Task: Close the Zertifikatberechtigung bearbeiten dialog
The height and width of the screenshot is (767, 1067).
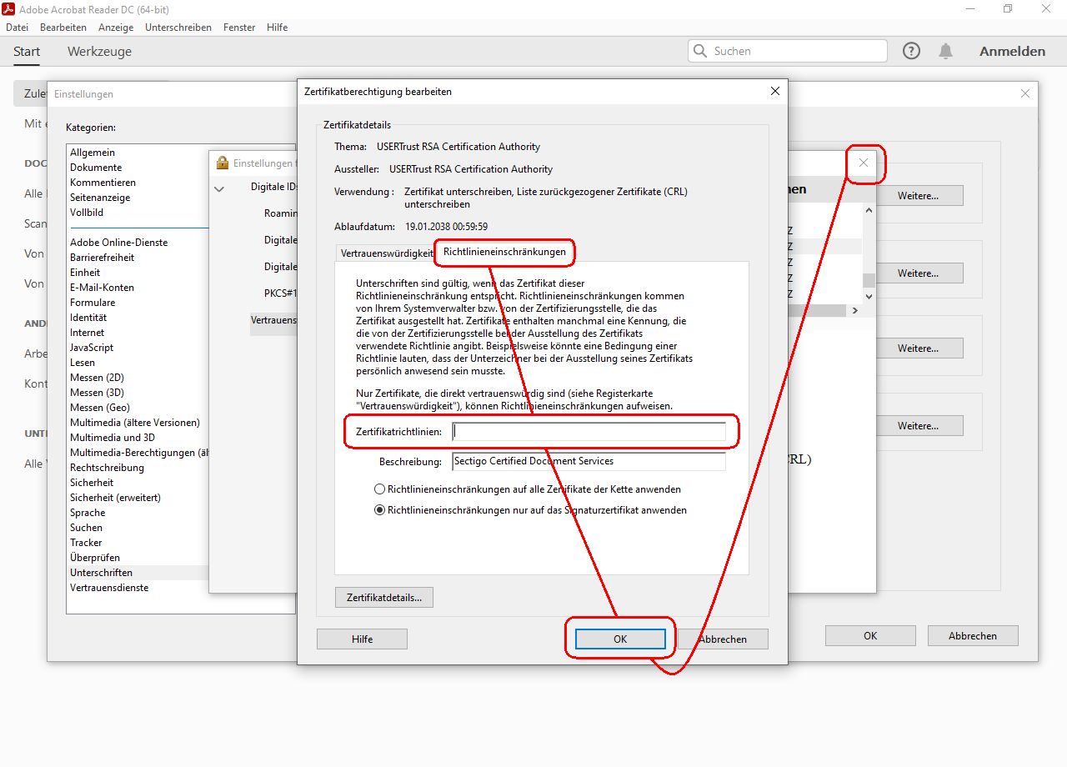Action: [x=774, y=91]
